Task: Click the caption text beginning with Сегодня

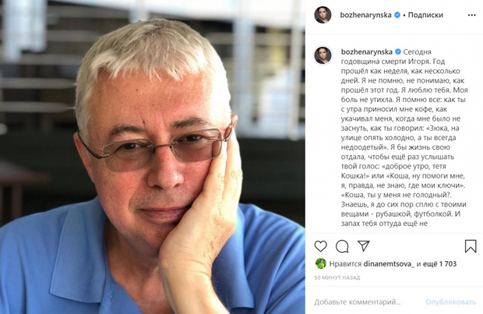Action: click(x=404, y=138)
